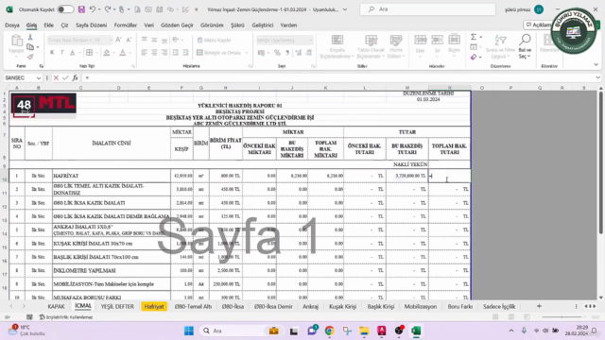The width and height of the screenshot is (605, 340).
Task: Toggle Italic formatting
Action: pyautogui.click(x=61, y=53)
